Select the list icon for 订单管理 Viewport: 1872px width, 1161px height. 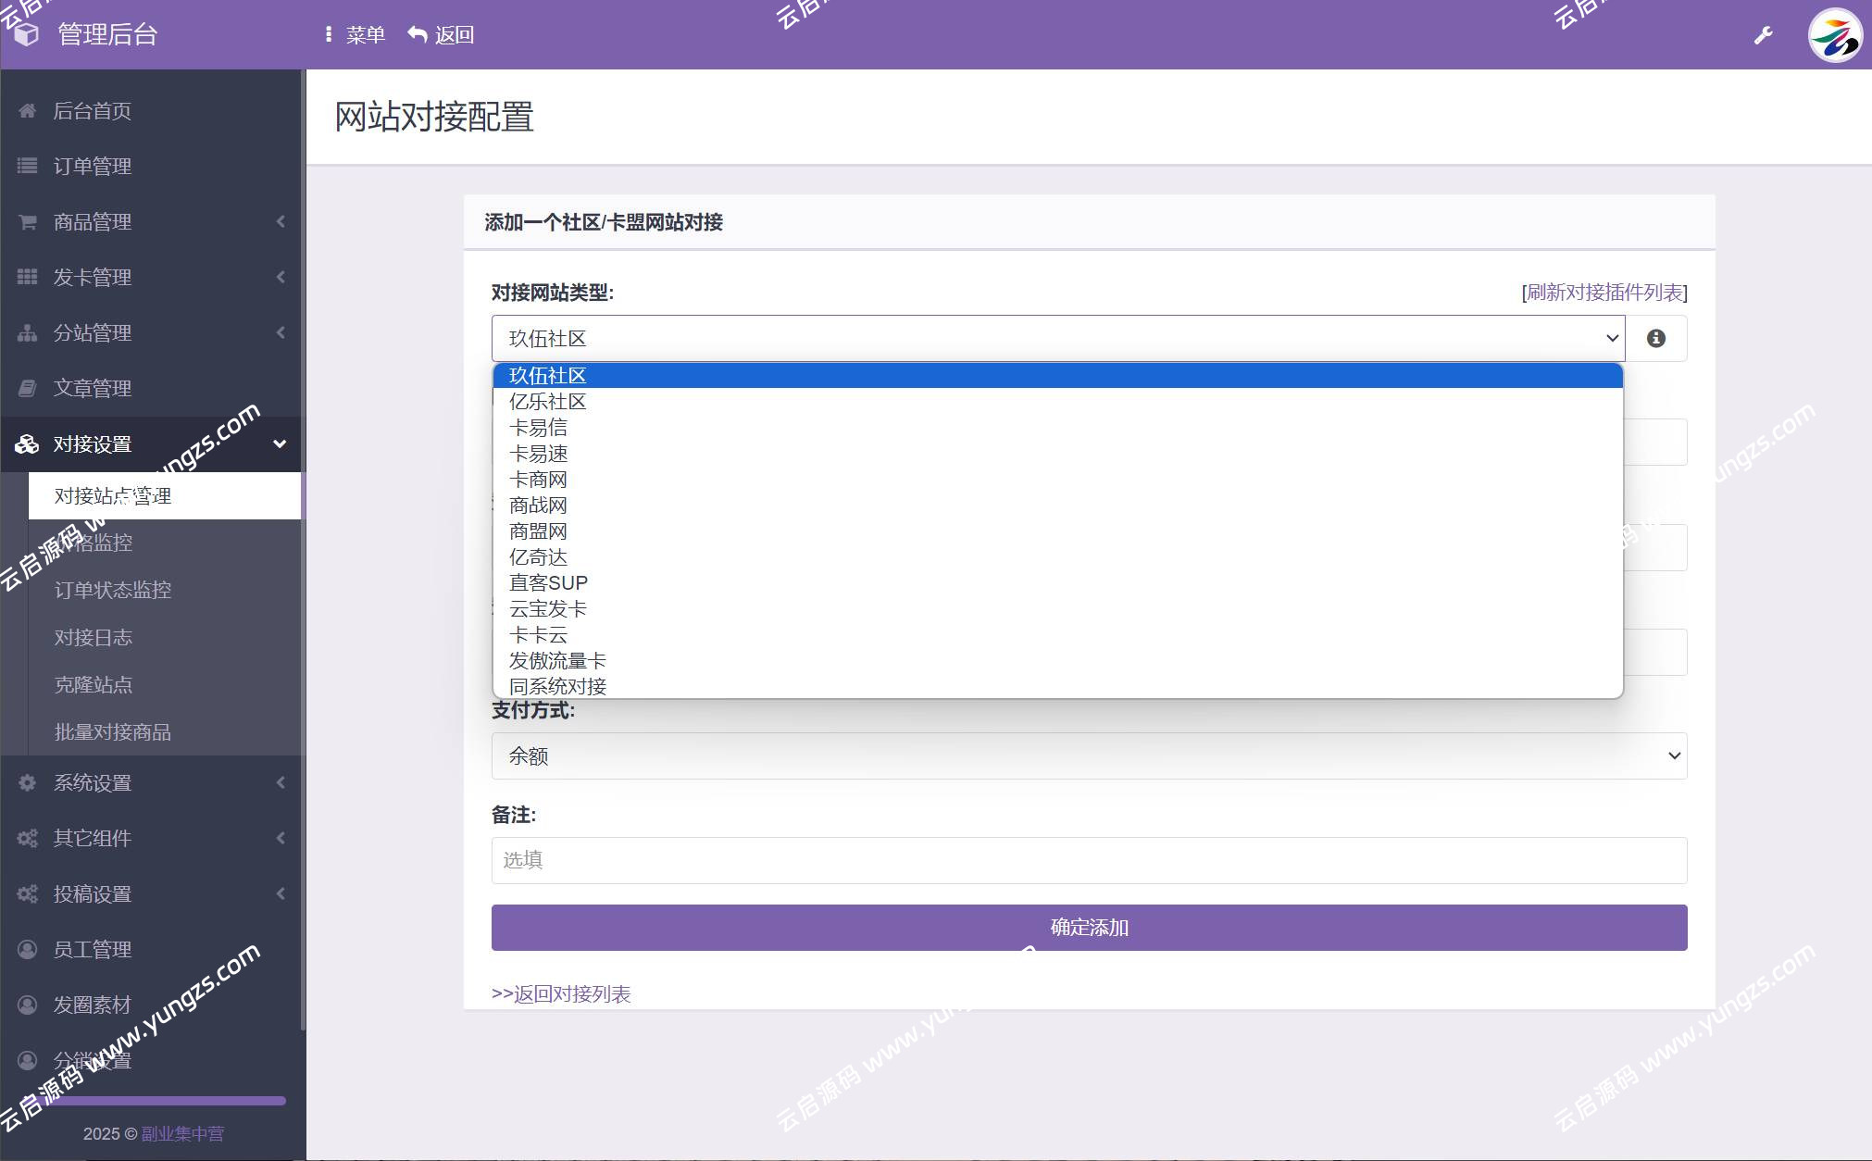(x=27, y=166)
